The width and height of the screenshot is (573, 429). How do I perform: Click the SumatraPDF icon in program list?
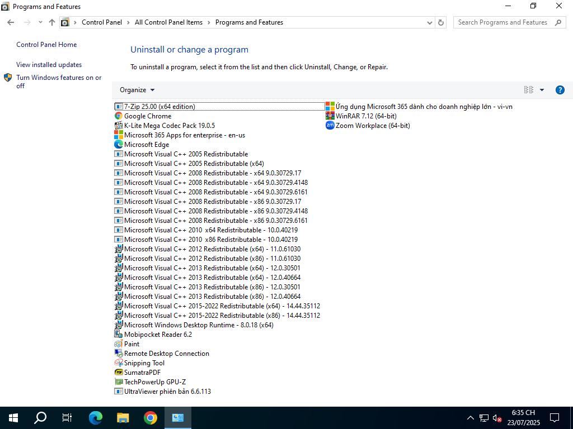(x=119, y=373)
